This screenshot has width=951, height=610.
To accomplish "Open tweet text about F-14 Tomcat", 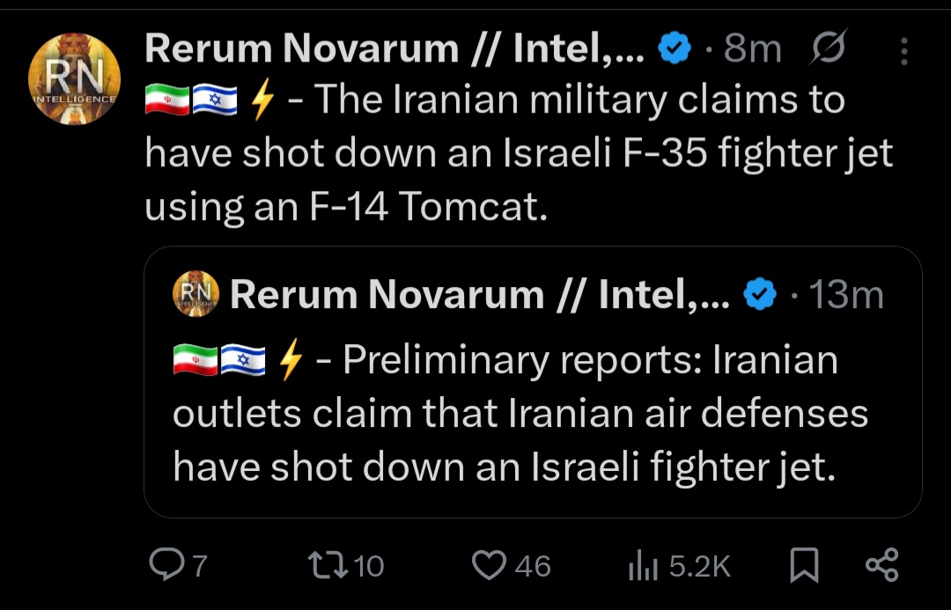I will (x=519, y=153).
